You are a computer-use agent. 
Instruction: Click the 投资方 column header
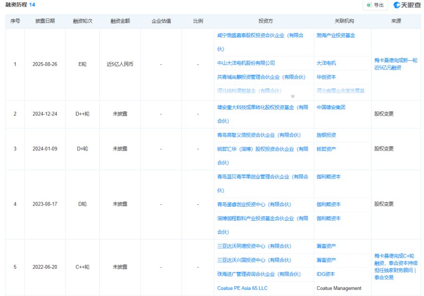[x=266, y=21]
